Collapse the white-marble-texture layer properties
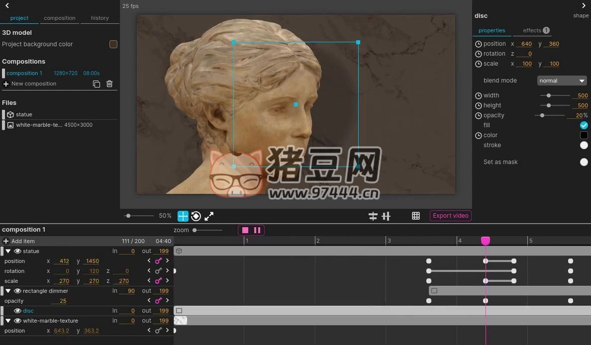The image size is (591, 345). tap(8, 321)
